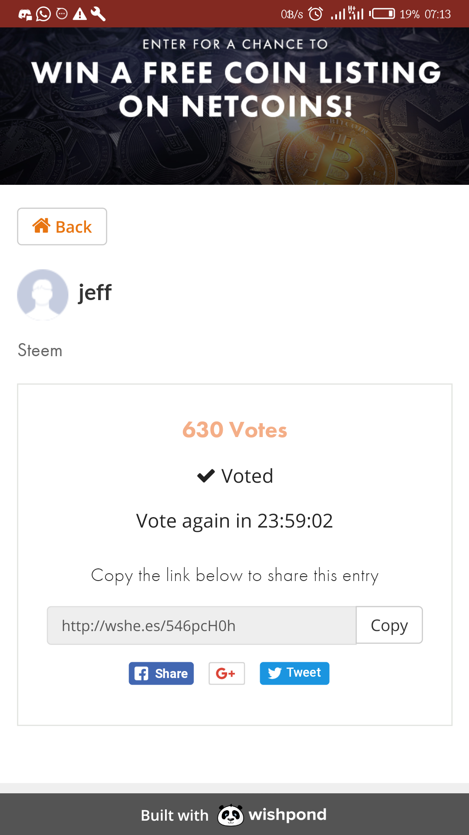Tap the battery indicator icon
469x835 pixels.
tap(383, 14)
